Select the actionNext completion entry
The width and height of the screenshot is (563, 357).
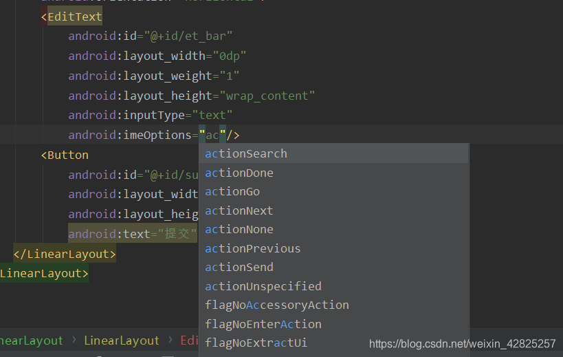(x=334, y=210)
